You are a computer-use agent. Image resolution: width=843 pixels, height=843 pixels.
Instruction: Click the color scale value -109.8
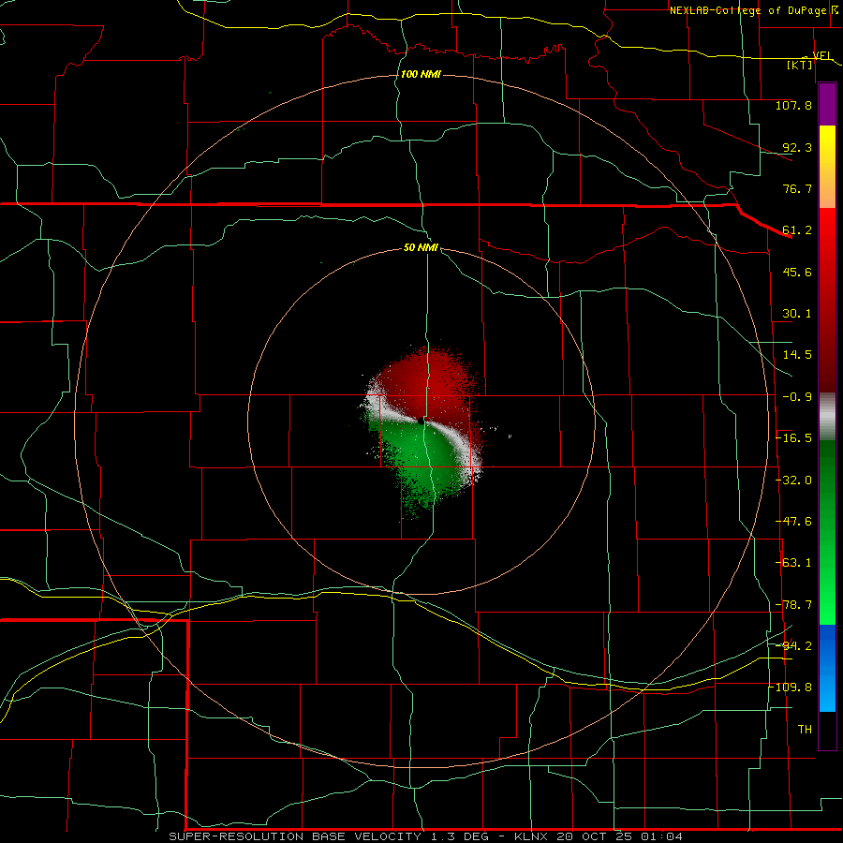tap(791, 688)
